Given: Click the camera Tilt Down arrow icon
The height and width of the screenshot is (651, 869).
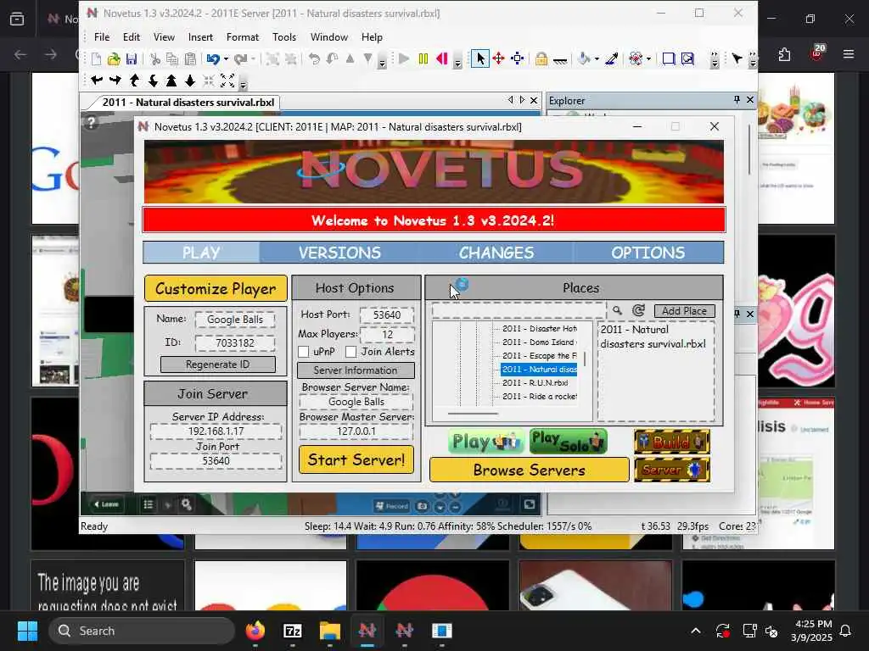Looking at the screenshot, I should click(x=153, y=81).
